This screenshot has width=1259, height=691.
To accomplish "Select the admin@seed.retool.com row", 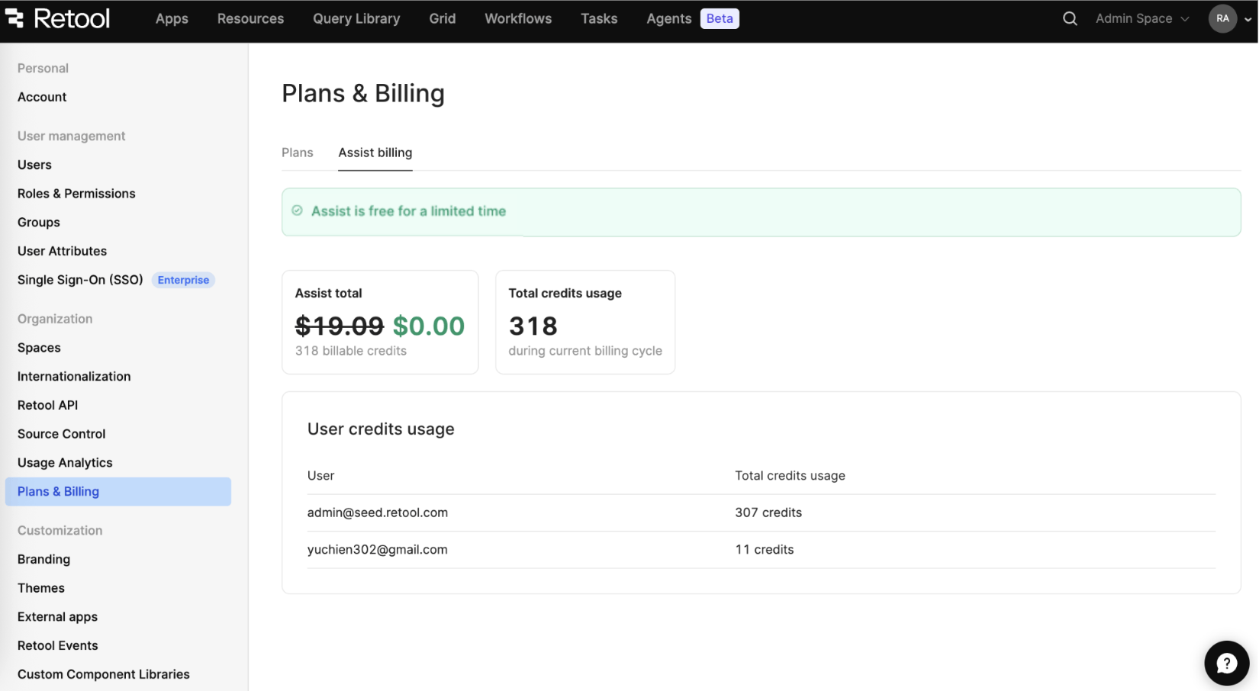I will tap(377, 513).
